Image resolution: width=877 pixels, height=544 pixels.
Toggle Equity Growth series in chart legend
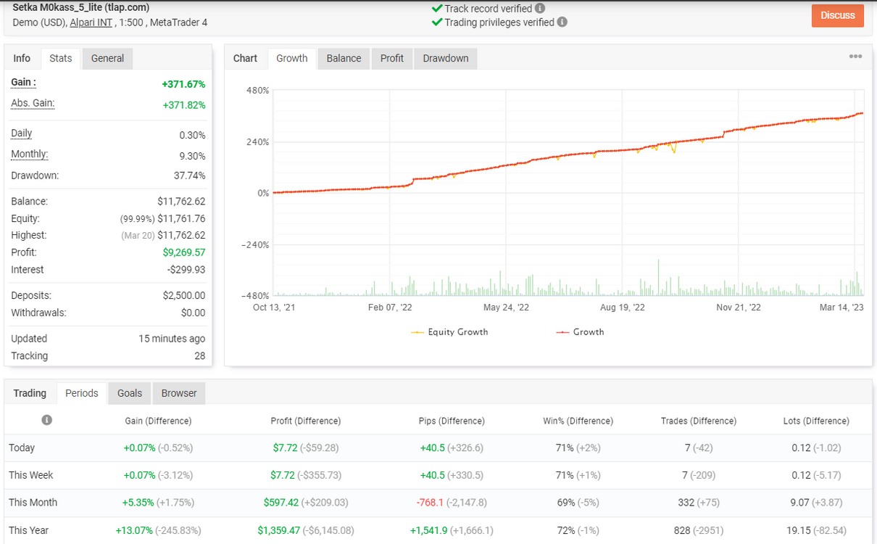449,332
